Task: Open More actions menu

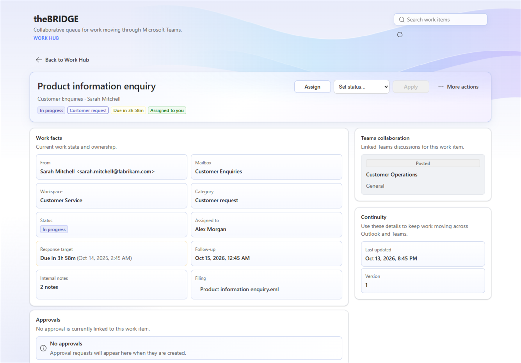Action: pyautogui.click(x=458, y=87)
